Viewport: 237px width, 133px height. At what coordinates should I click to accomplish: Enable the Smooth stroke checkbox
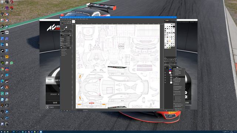[61, 52]
